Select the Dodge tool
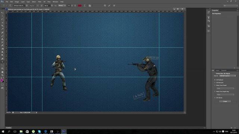The image size is (239, 134). pos(2,55)
